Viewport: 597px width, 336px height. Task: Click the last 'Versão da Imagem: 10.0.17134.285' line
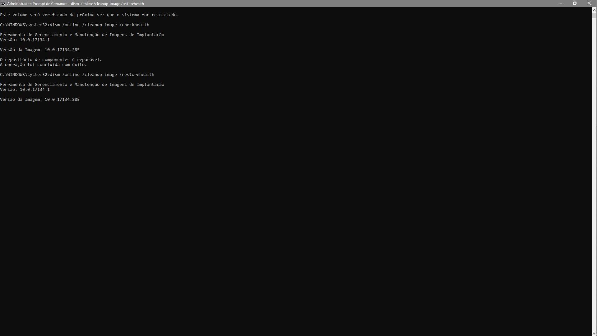40,100
